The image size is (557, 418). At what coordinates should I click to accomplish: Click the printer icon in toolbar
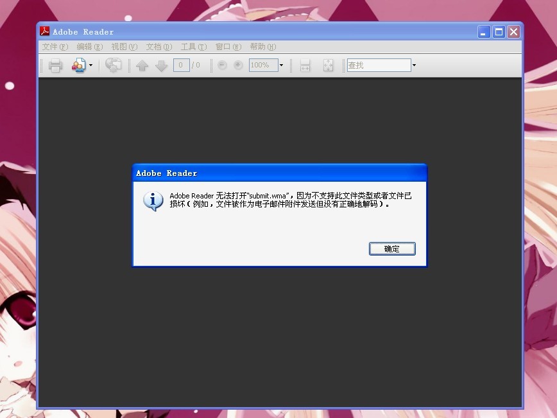tap(55, 65)
